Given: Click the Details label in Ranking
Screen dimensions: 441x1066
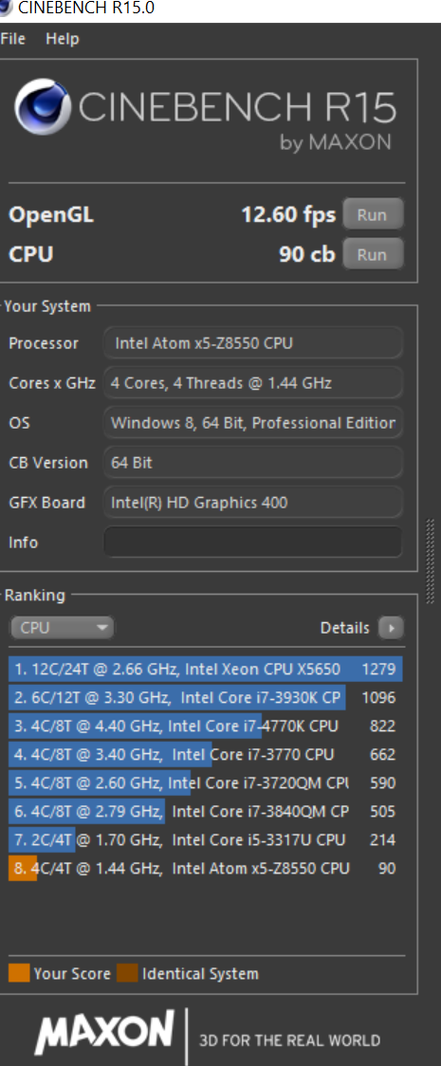Looking at the screenshot, I should pos(345,628).
